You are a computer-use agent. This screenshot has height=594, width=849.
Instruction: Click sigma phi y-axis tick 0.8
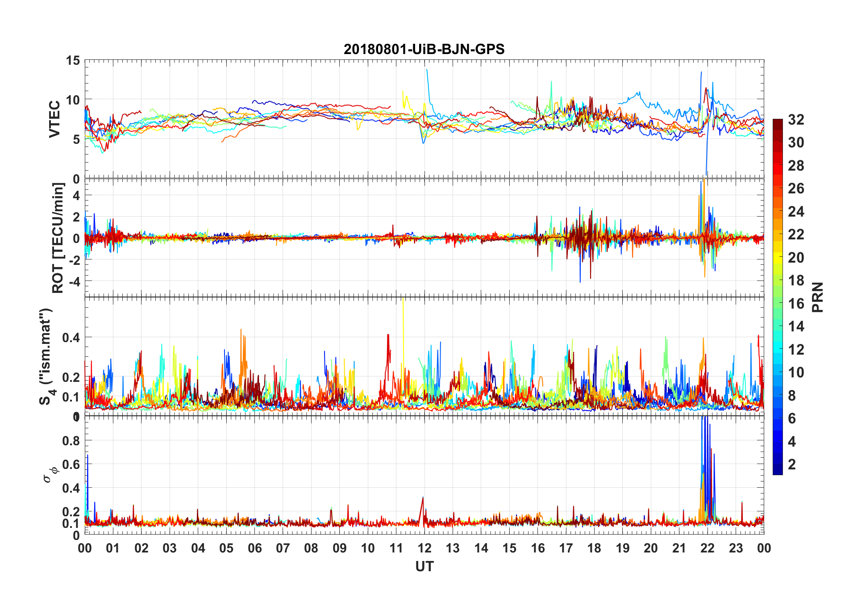tap(71, 441)
